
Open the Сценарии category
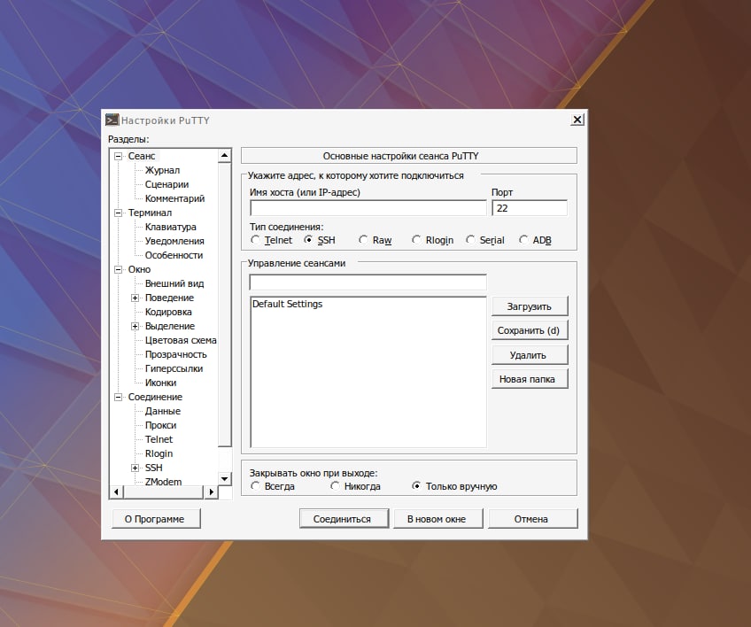coord(166,184)
